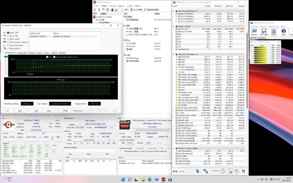This screenshot has height=183, width=293.
Task: Open the AIDA64 icon in the taskbar
Action: 163,179
